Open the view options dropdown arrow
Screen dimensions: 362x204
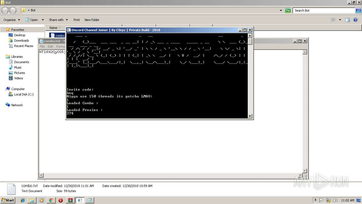(340, 20)
